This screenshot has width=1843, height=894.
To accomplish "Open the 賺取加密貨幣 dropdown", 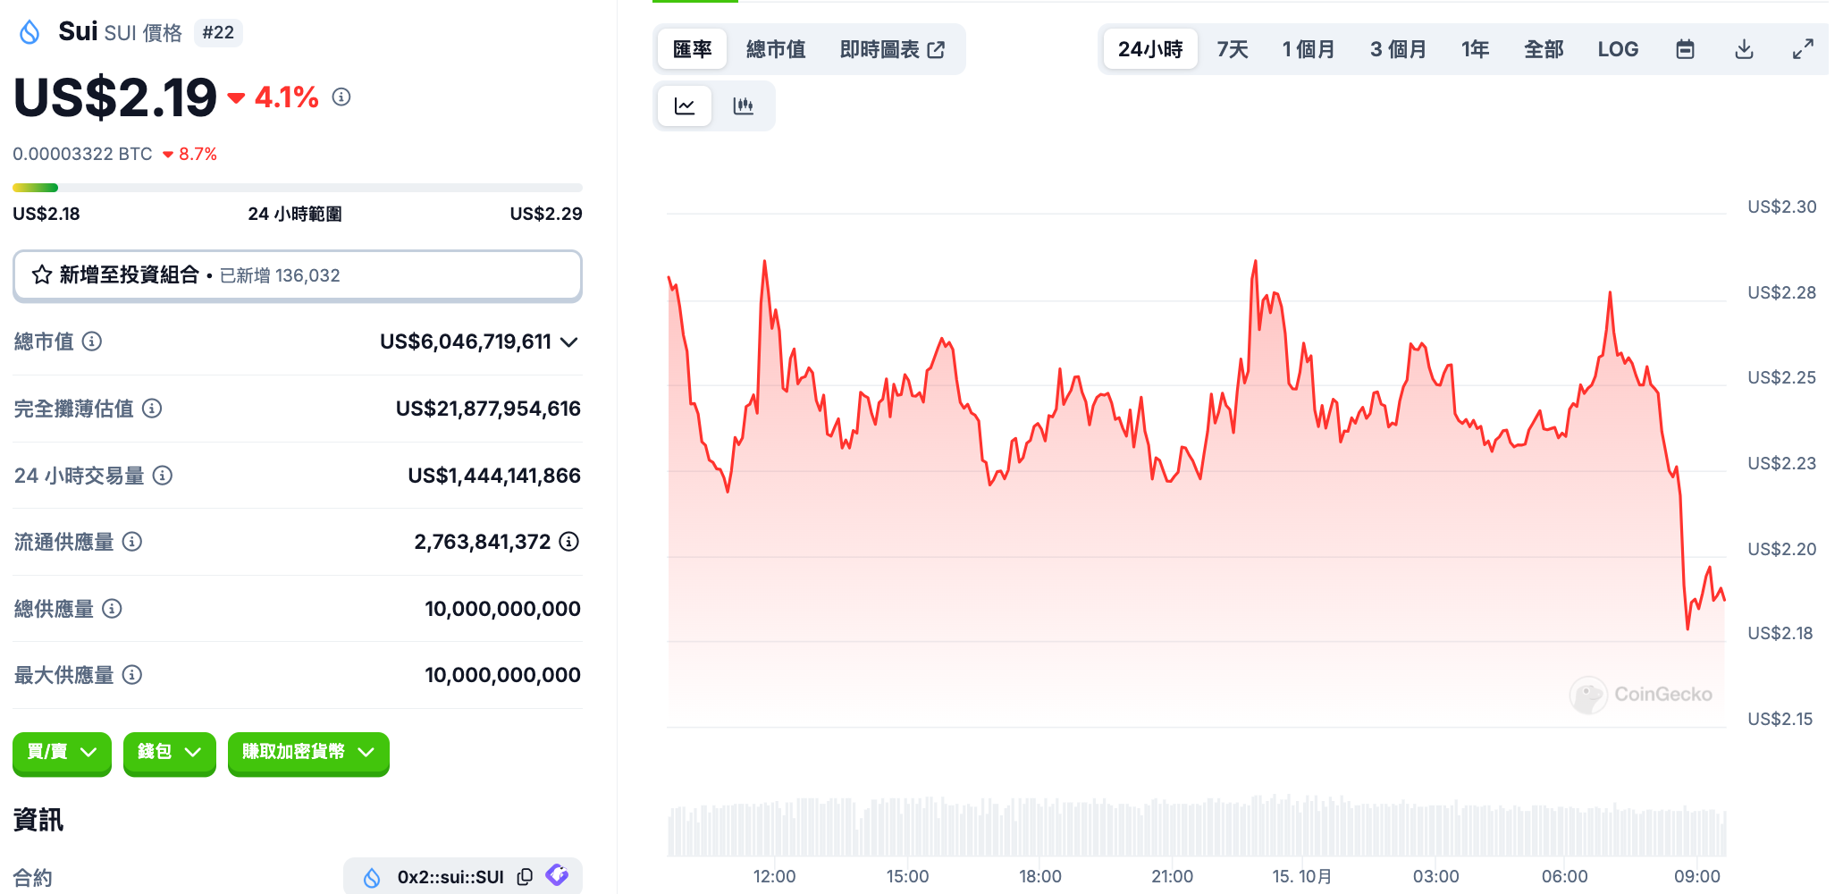I will click(307, 754).
